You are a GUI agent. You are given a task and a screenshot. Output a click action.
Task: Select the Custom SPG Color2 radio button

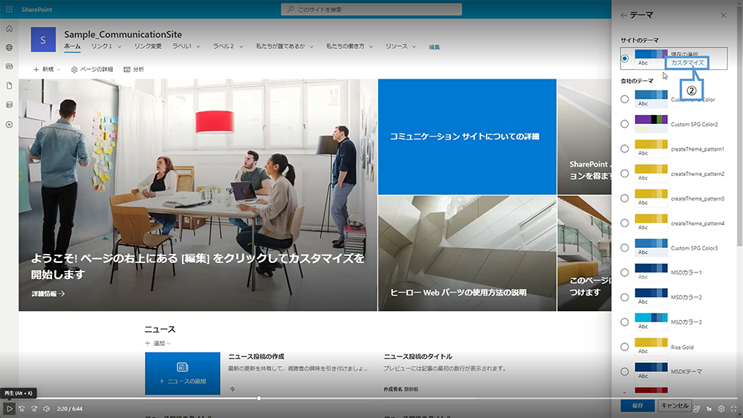pyautogui.click(x=625, y=124)
